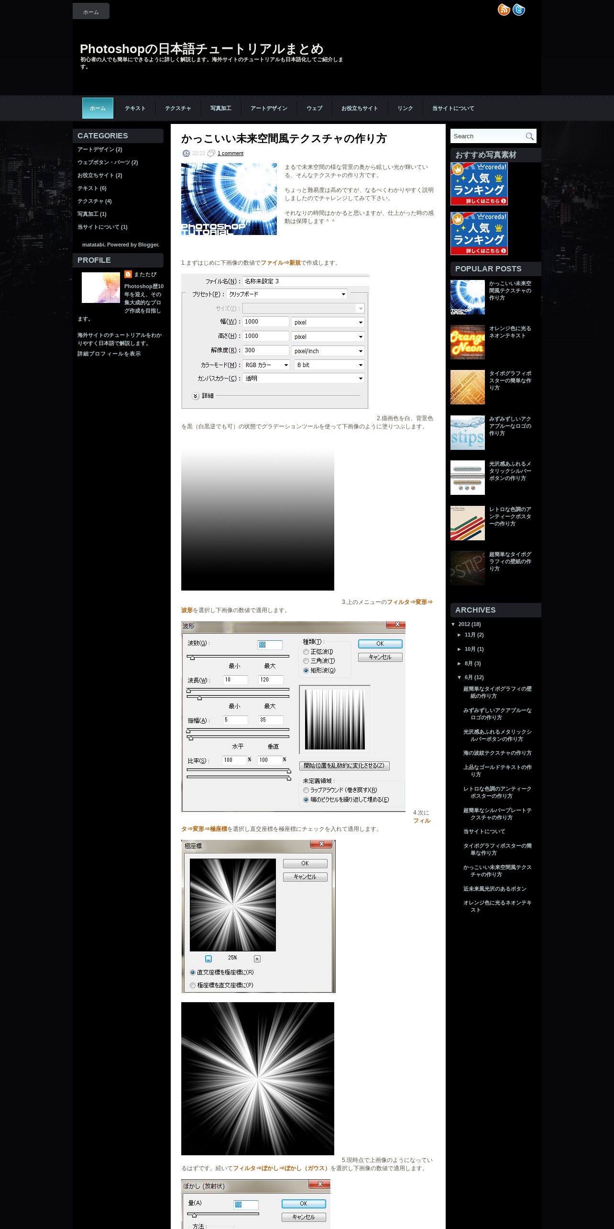Open the テクスチャ nav tab

(x=178, y=108)
